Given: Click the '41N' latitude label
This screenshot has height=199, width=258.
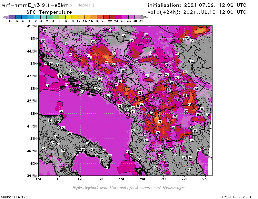Looking at the screenshot, I should (34, 138).
